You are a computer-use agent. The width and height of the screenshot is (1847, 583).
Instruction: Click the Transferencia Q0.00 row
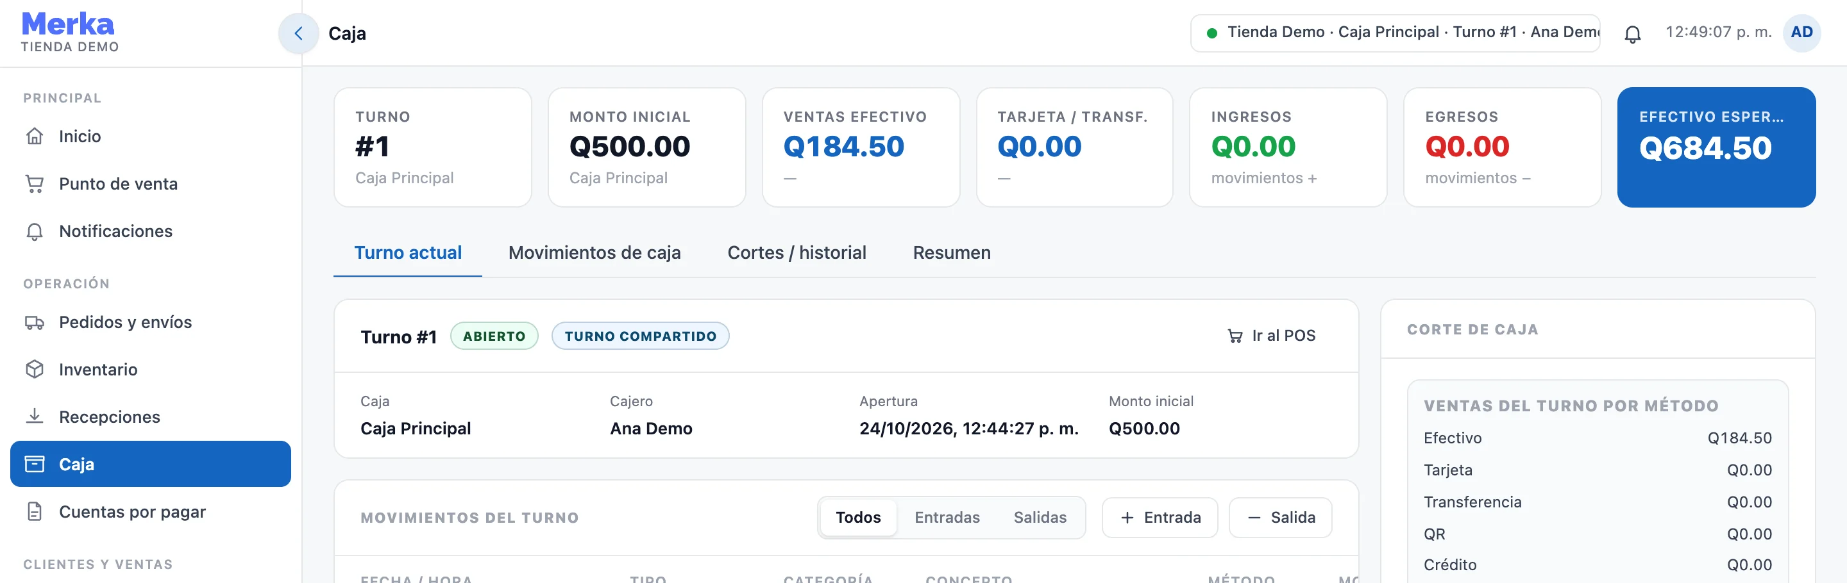(1598, 502)
